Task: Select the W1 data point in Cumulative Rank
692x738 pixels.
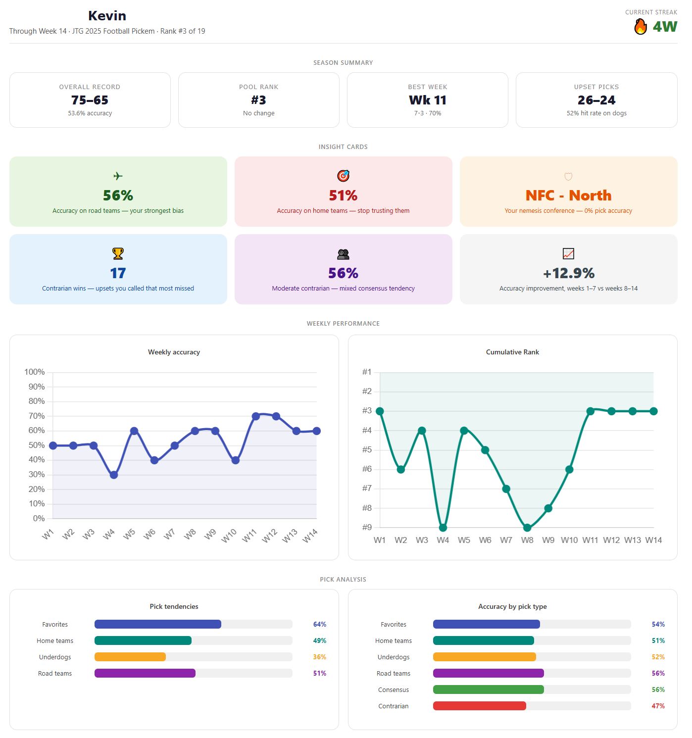Action: 380,411
